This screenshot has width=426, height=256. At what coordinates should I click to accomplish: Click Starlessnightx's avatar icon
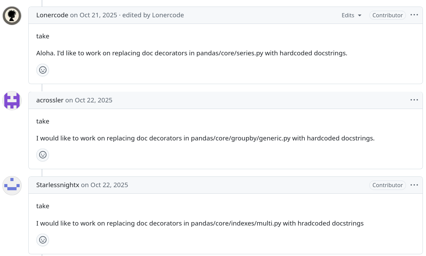12,185
